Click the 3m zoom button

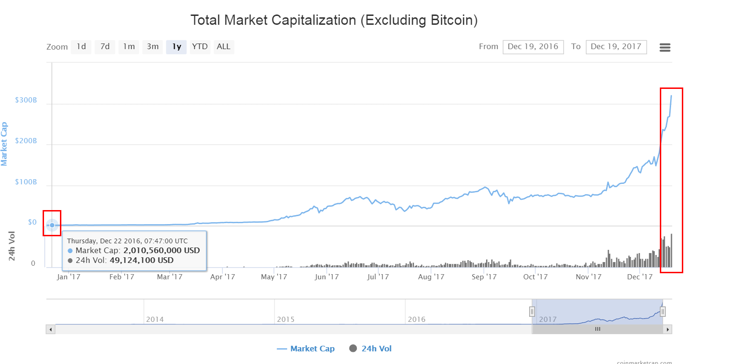coord(153,46)
